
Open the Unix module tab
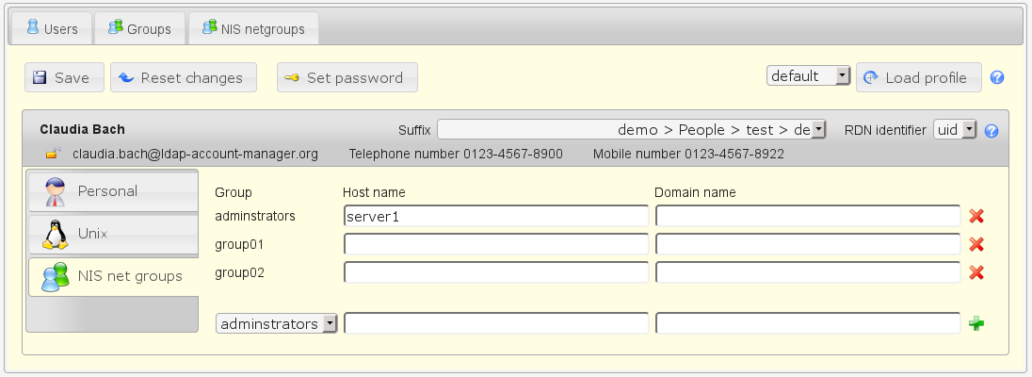(112, 233)
